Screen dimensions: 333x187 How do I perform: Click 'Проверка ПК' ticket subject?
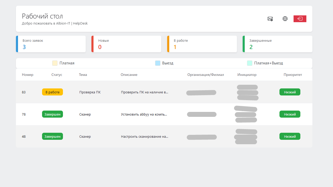tap(90, 92)
